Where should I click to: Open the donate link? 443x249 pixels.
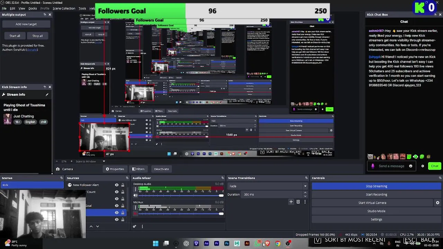click(32, 50)
